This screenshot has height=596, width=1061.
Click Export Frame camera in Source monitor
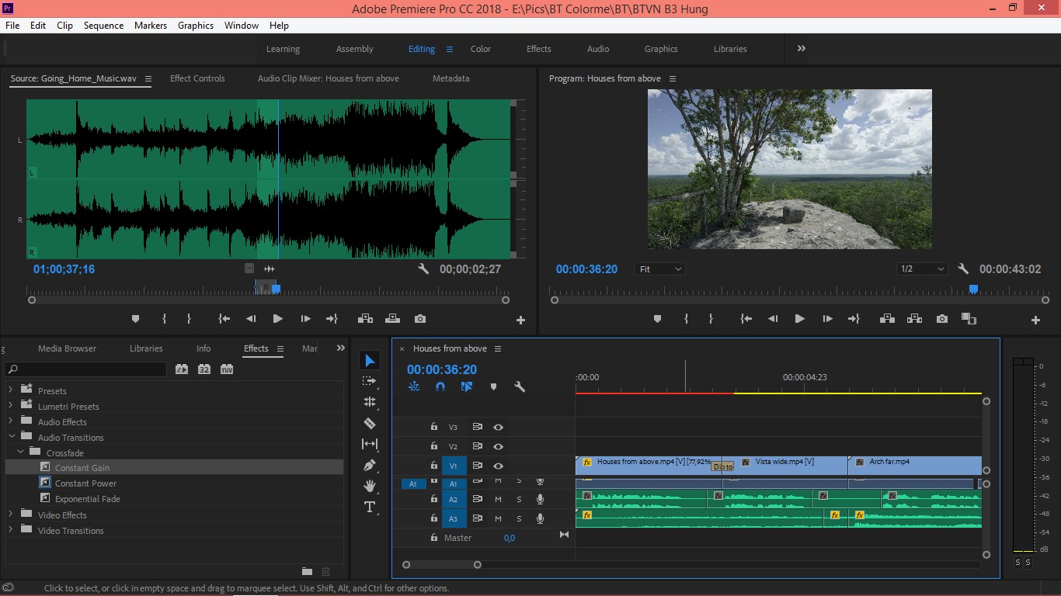[x=420, y=319]
